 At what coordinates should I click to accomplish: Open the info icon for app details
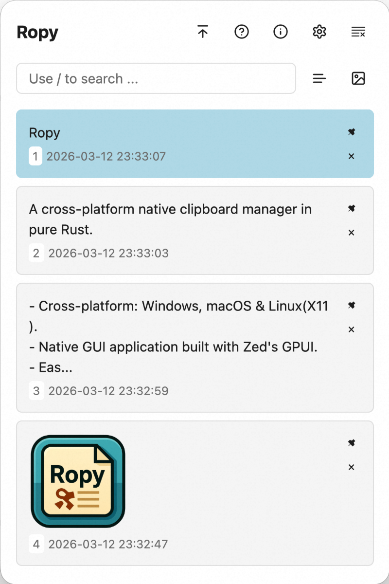[281, 32]
